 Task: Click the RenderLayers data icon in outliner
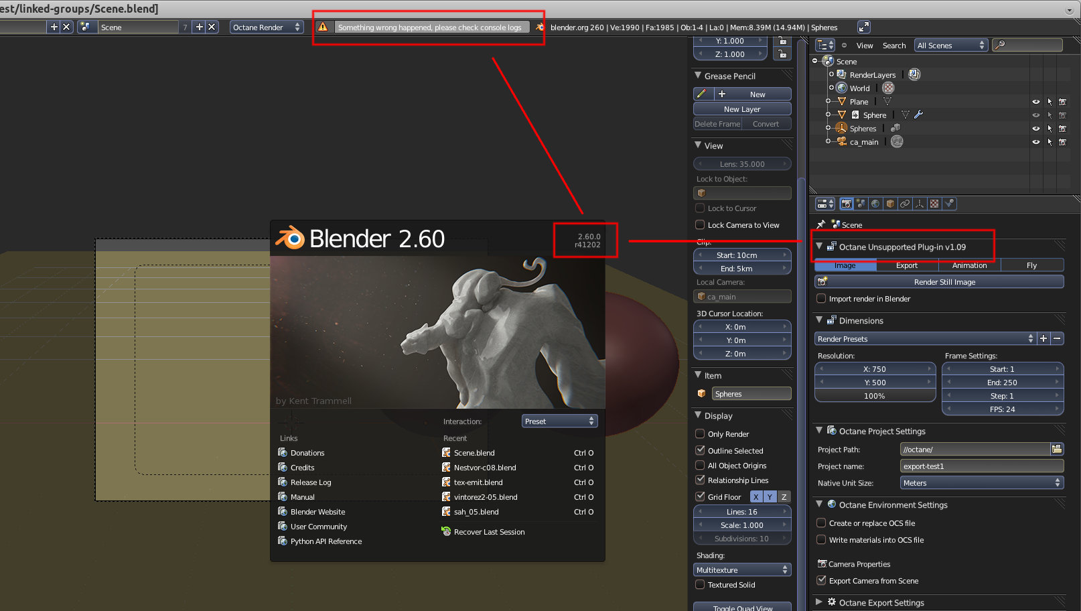[x=914, y=74]
